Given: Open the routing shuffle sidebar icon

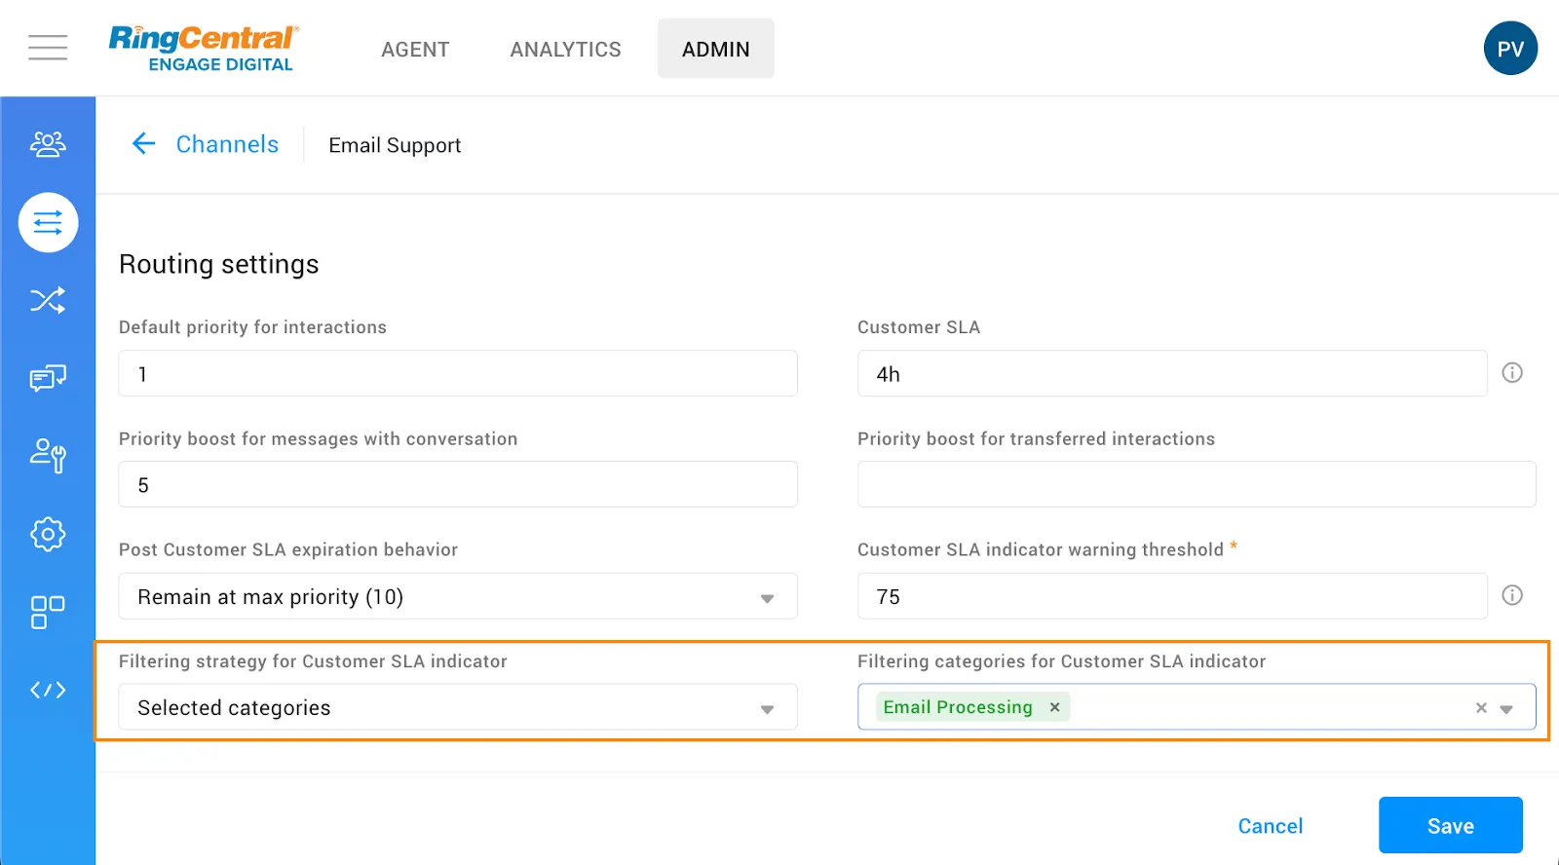Looking at the screenshot, I should coord(48,300).
